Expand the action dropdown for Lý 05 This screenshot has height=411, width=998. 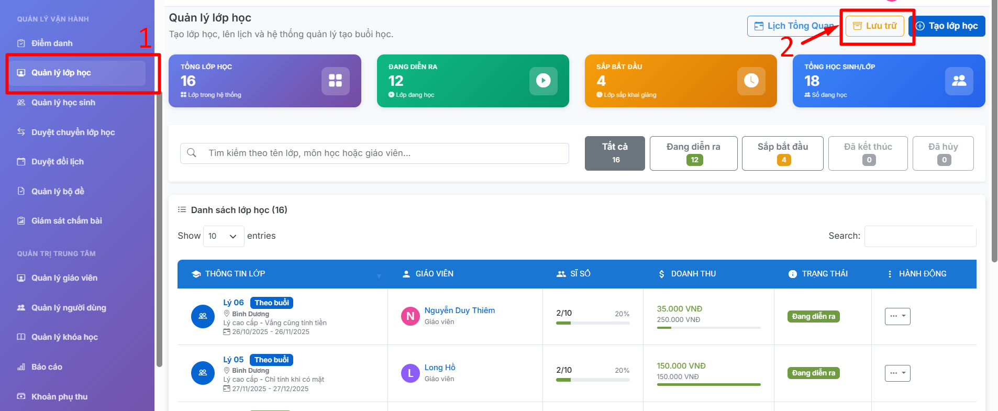897,373
